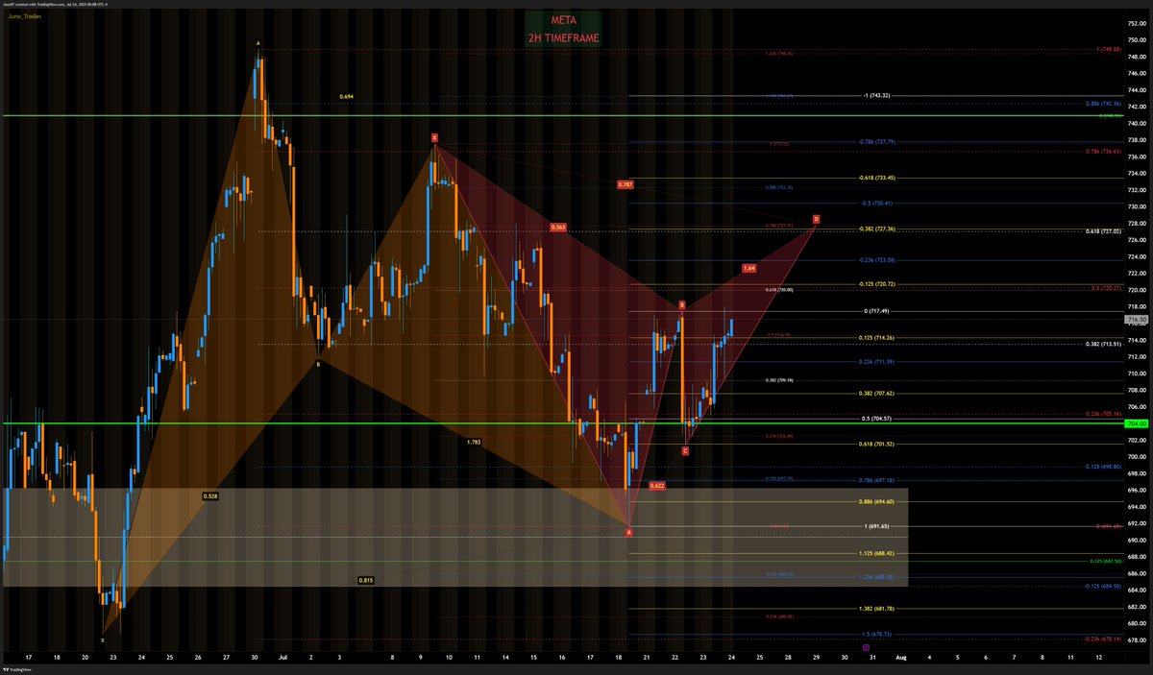Click the 1.382 (681.78) fib level label
Screen dimensions: 1153x675
[878, 608]
